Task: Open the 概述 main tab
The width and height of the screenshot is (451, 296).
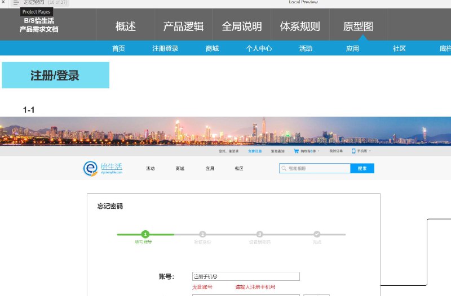Action: 125,26
